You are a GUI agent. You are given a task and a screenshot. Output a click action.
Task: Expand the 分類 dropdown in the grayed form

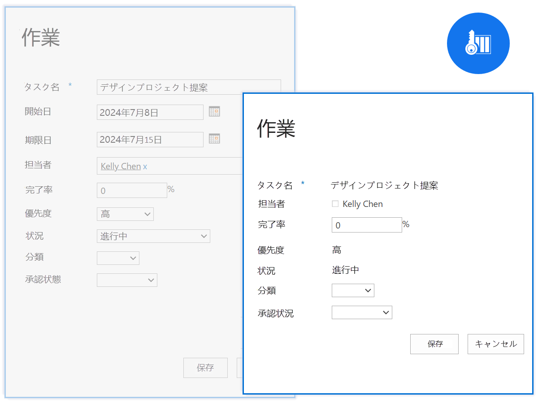click(118, 258)
